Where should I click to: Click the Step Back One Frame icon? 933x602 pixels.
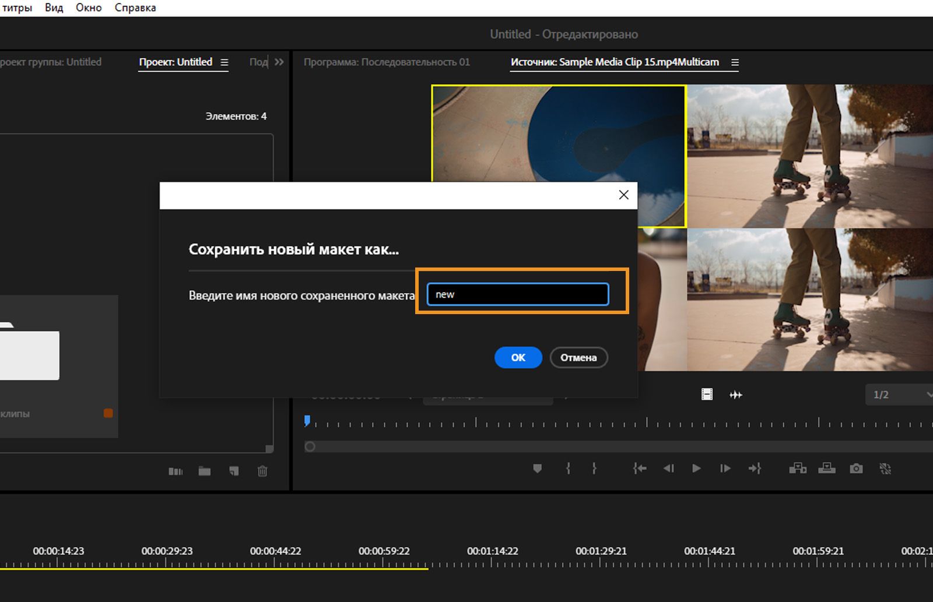coord(668,468)
